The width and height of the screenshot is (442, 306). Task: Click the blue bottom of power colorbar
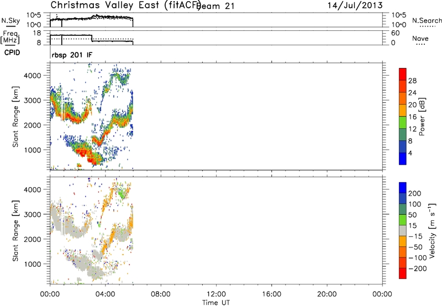[x=403, y=159]
